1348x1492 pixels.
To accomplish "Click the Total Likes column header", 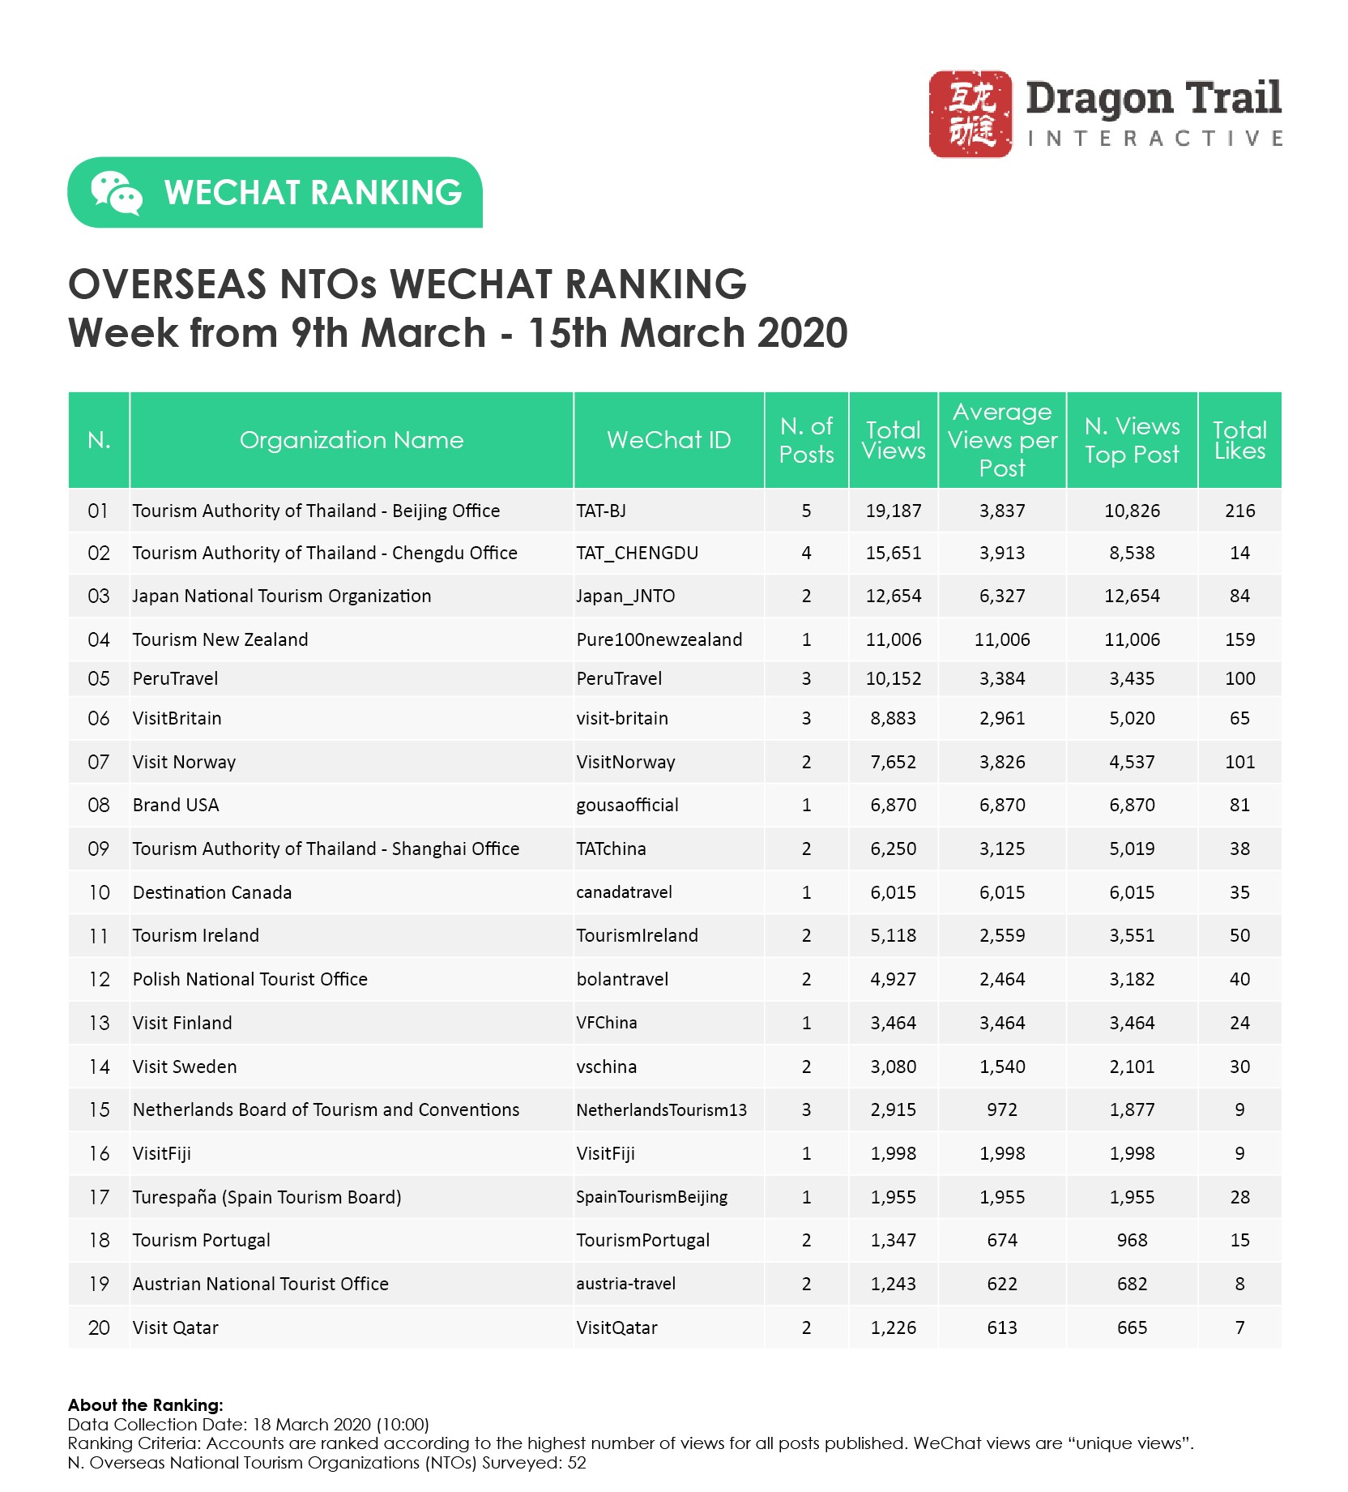I will point(1239,440).
